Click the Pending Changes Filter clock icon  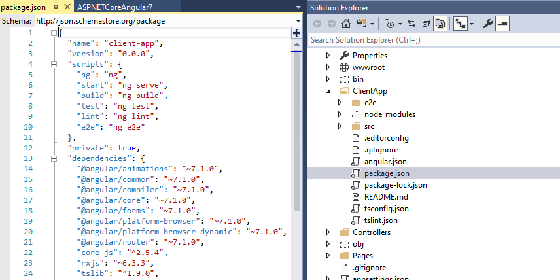[390, 24]
